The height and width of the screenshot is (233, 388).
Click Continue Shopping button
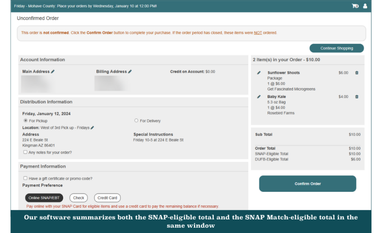click(336, 48)
